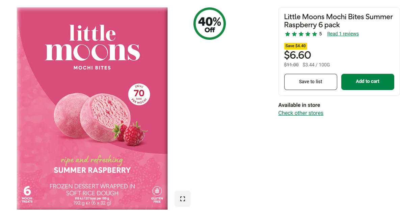Click the $6.60 sale price
The height and width of the screenshot is (213, 400).
coord(298,55)
